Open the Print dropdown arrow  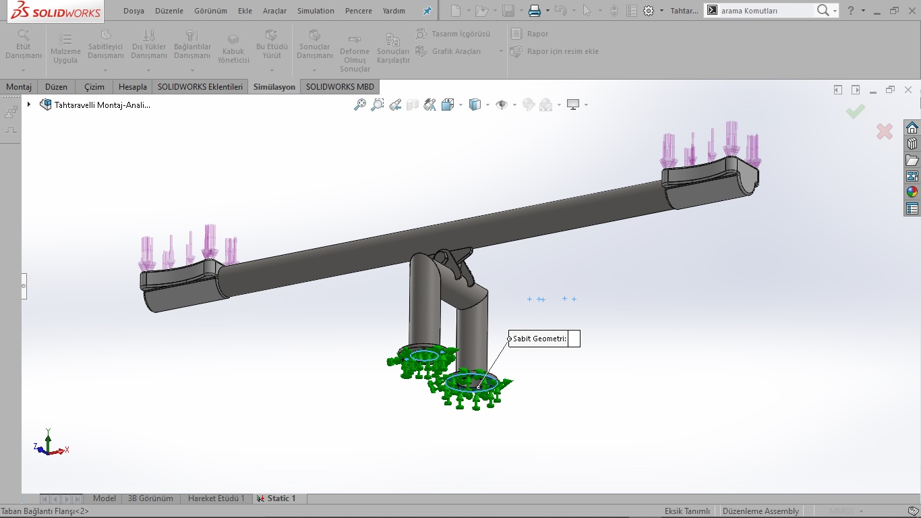coord(547,11)
